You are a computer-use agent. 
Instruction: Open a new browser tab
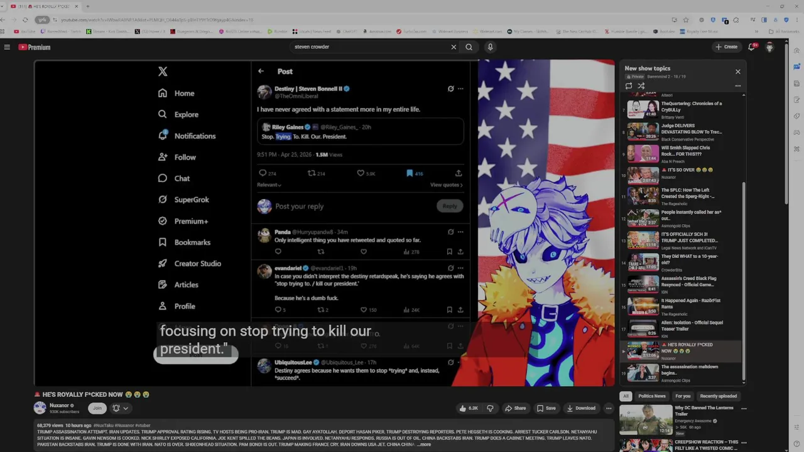[87, 6]
